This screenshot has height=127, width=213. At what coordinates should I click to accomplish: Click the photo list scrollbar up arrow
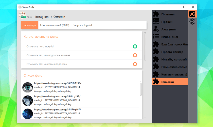(x=141, y=82)
